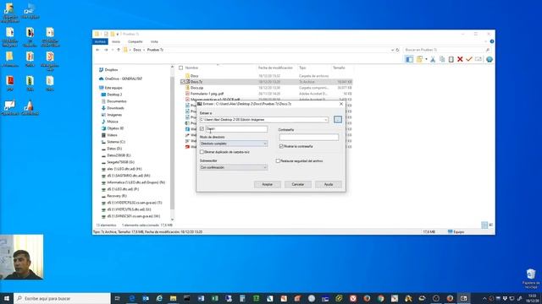Open the Inicio ribbon tab
The height and width of the screenshot is (304, 542).
116,41
